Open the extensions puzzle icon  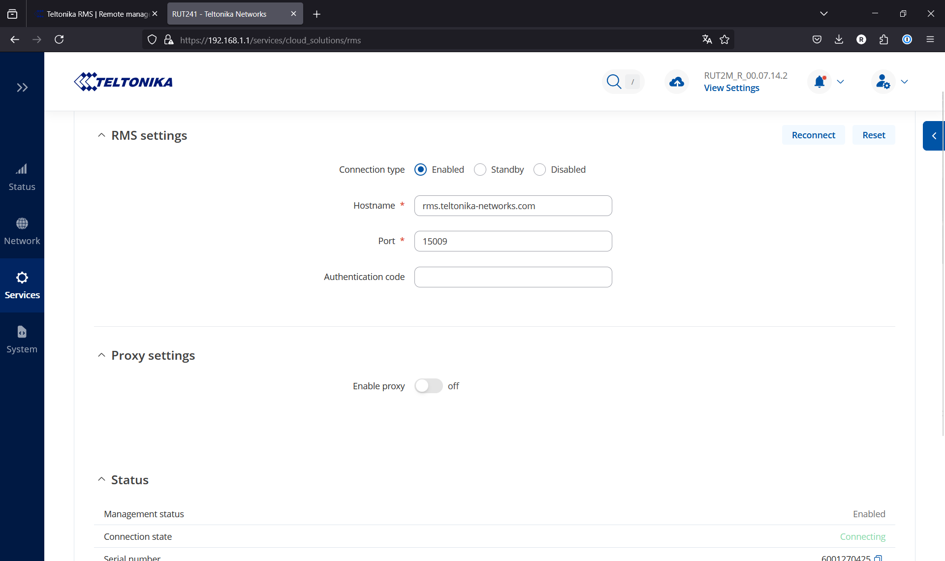pos(883,39)
